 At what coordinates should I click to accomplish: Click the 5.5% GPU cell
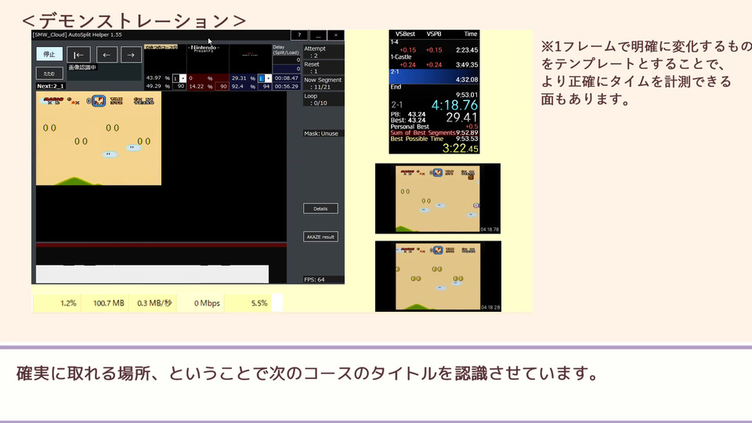tap(248, 303)
